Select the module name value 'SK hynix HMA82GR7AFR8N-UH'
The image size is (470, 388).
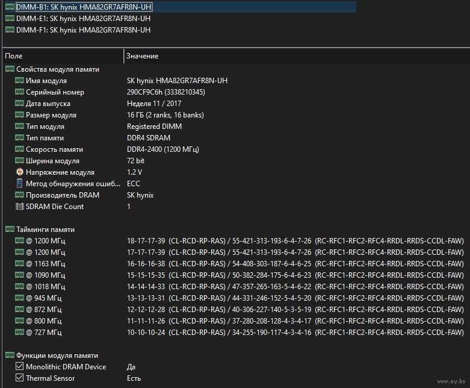(177, 81)
